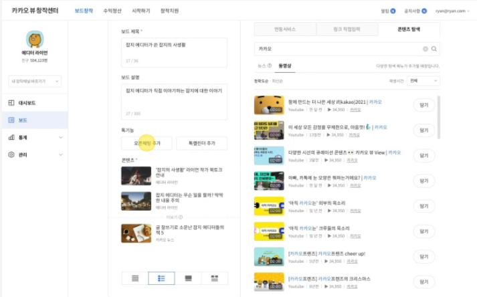Click into the 보드 제목 text field
This screenshot has width=477, height=297.
point(174,52)
